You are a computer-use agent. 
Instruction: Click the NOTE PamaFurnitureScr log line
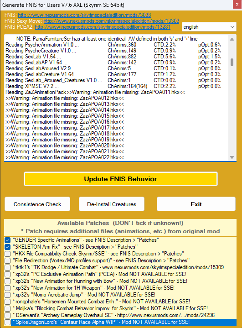coord(107,39)
